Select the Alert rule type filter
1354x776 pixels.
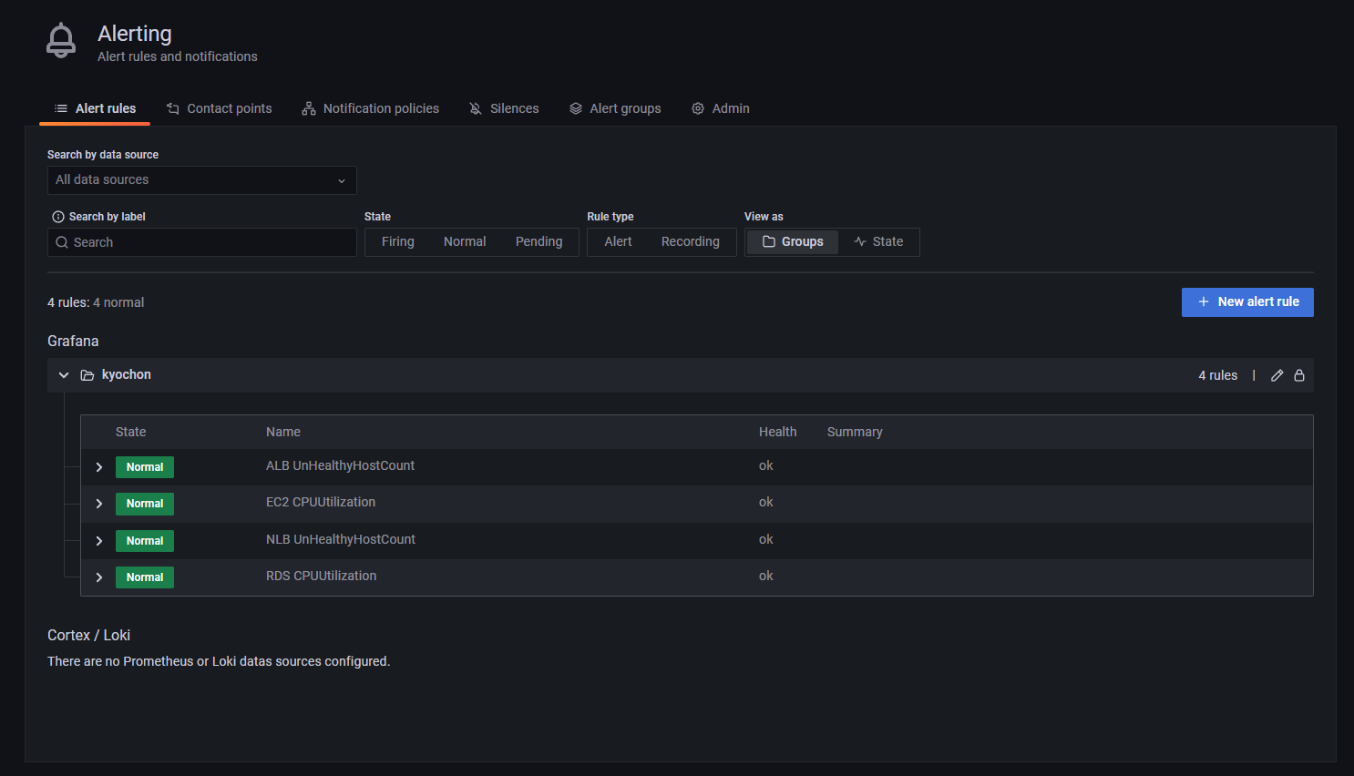pos(618,242)
